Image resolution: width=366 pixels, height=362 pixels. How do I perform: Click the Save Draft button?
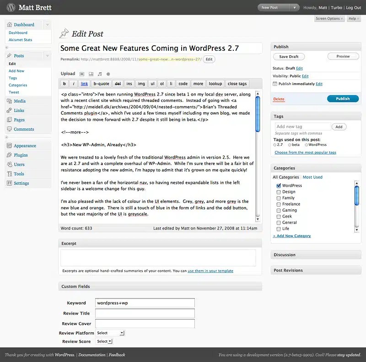[289, 56]
